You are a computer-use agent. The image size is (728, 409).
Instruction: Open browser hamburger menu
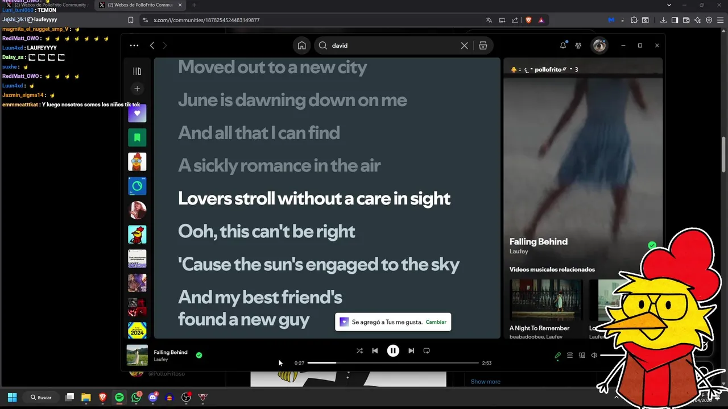719,20
